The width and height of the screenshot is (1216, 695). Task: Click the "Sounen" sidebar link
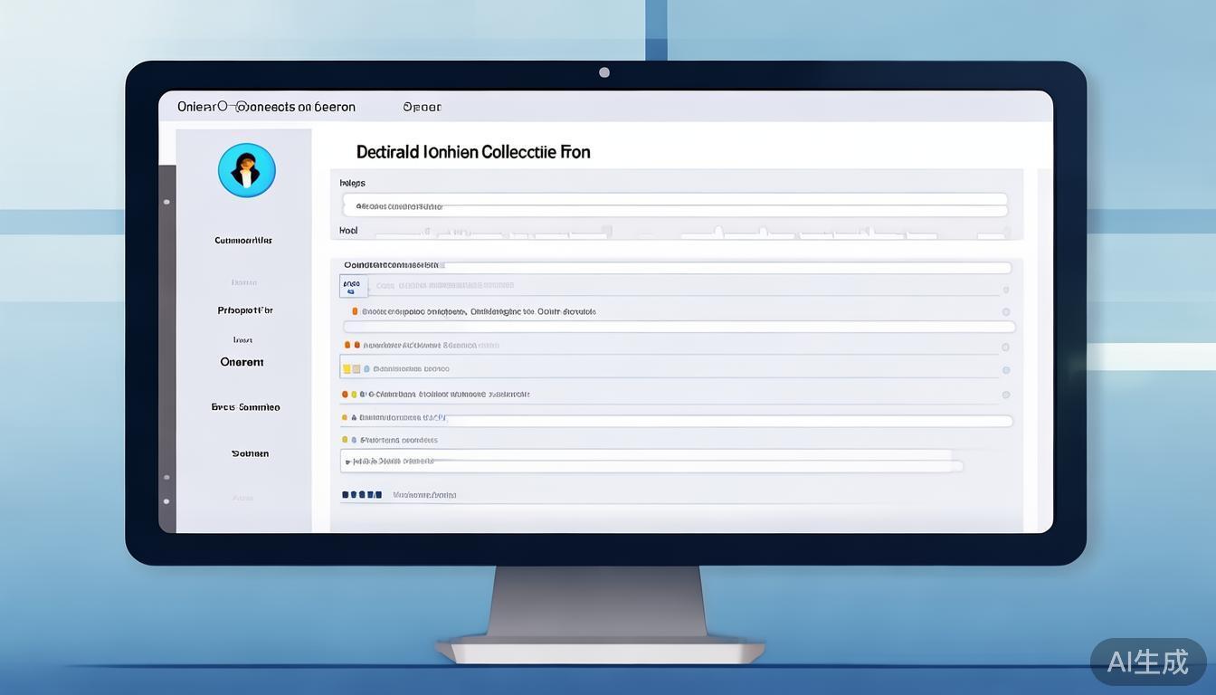[x=250, y=453]
